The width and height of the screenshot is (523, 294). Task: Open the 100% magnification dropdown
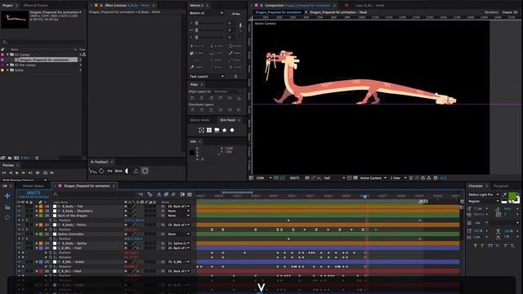point(264,178)
